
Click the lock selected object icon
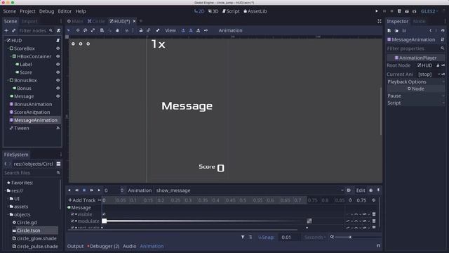tap(140, 30)
